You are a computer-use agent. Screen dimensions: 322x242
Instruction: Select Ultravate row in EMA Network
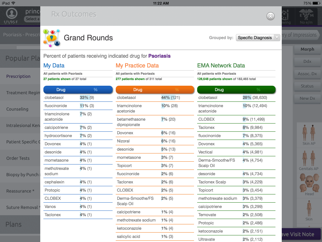(236, 239)
